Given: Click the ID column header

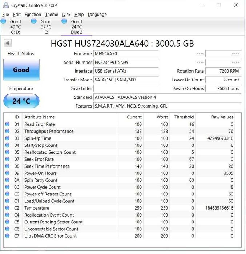Looking at the screenshot, I should (x=17, y=117).
